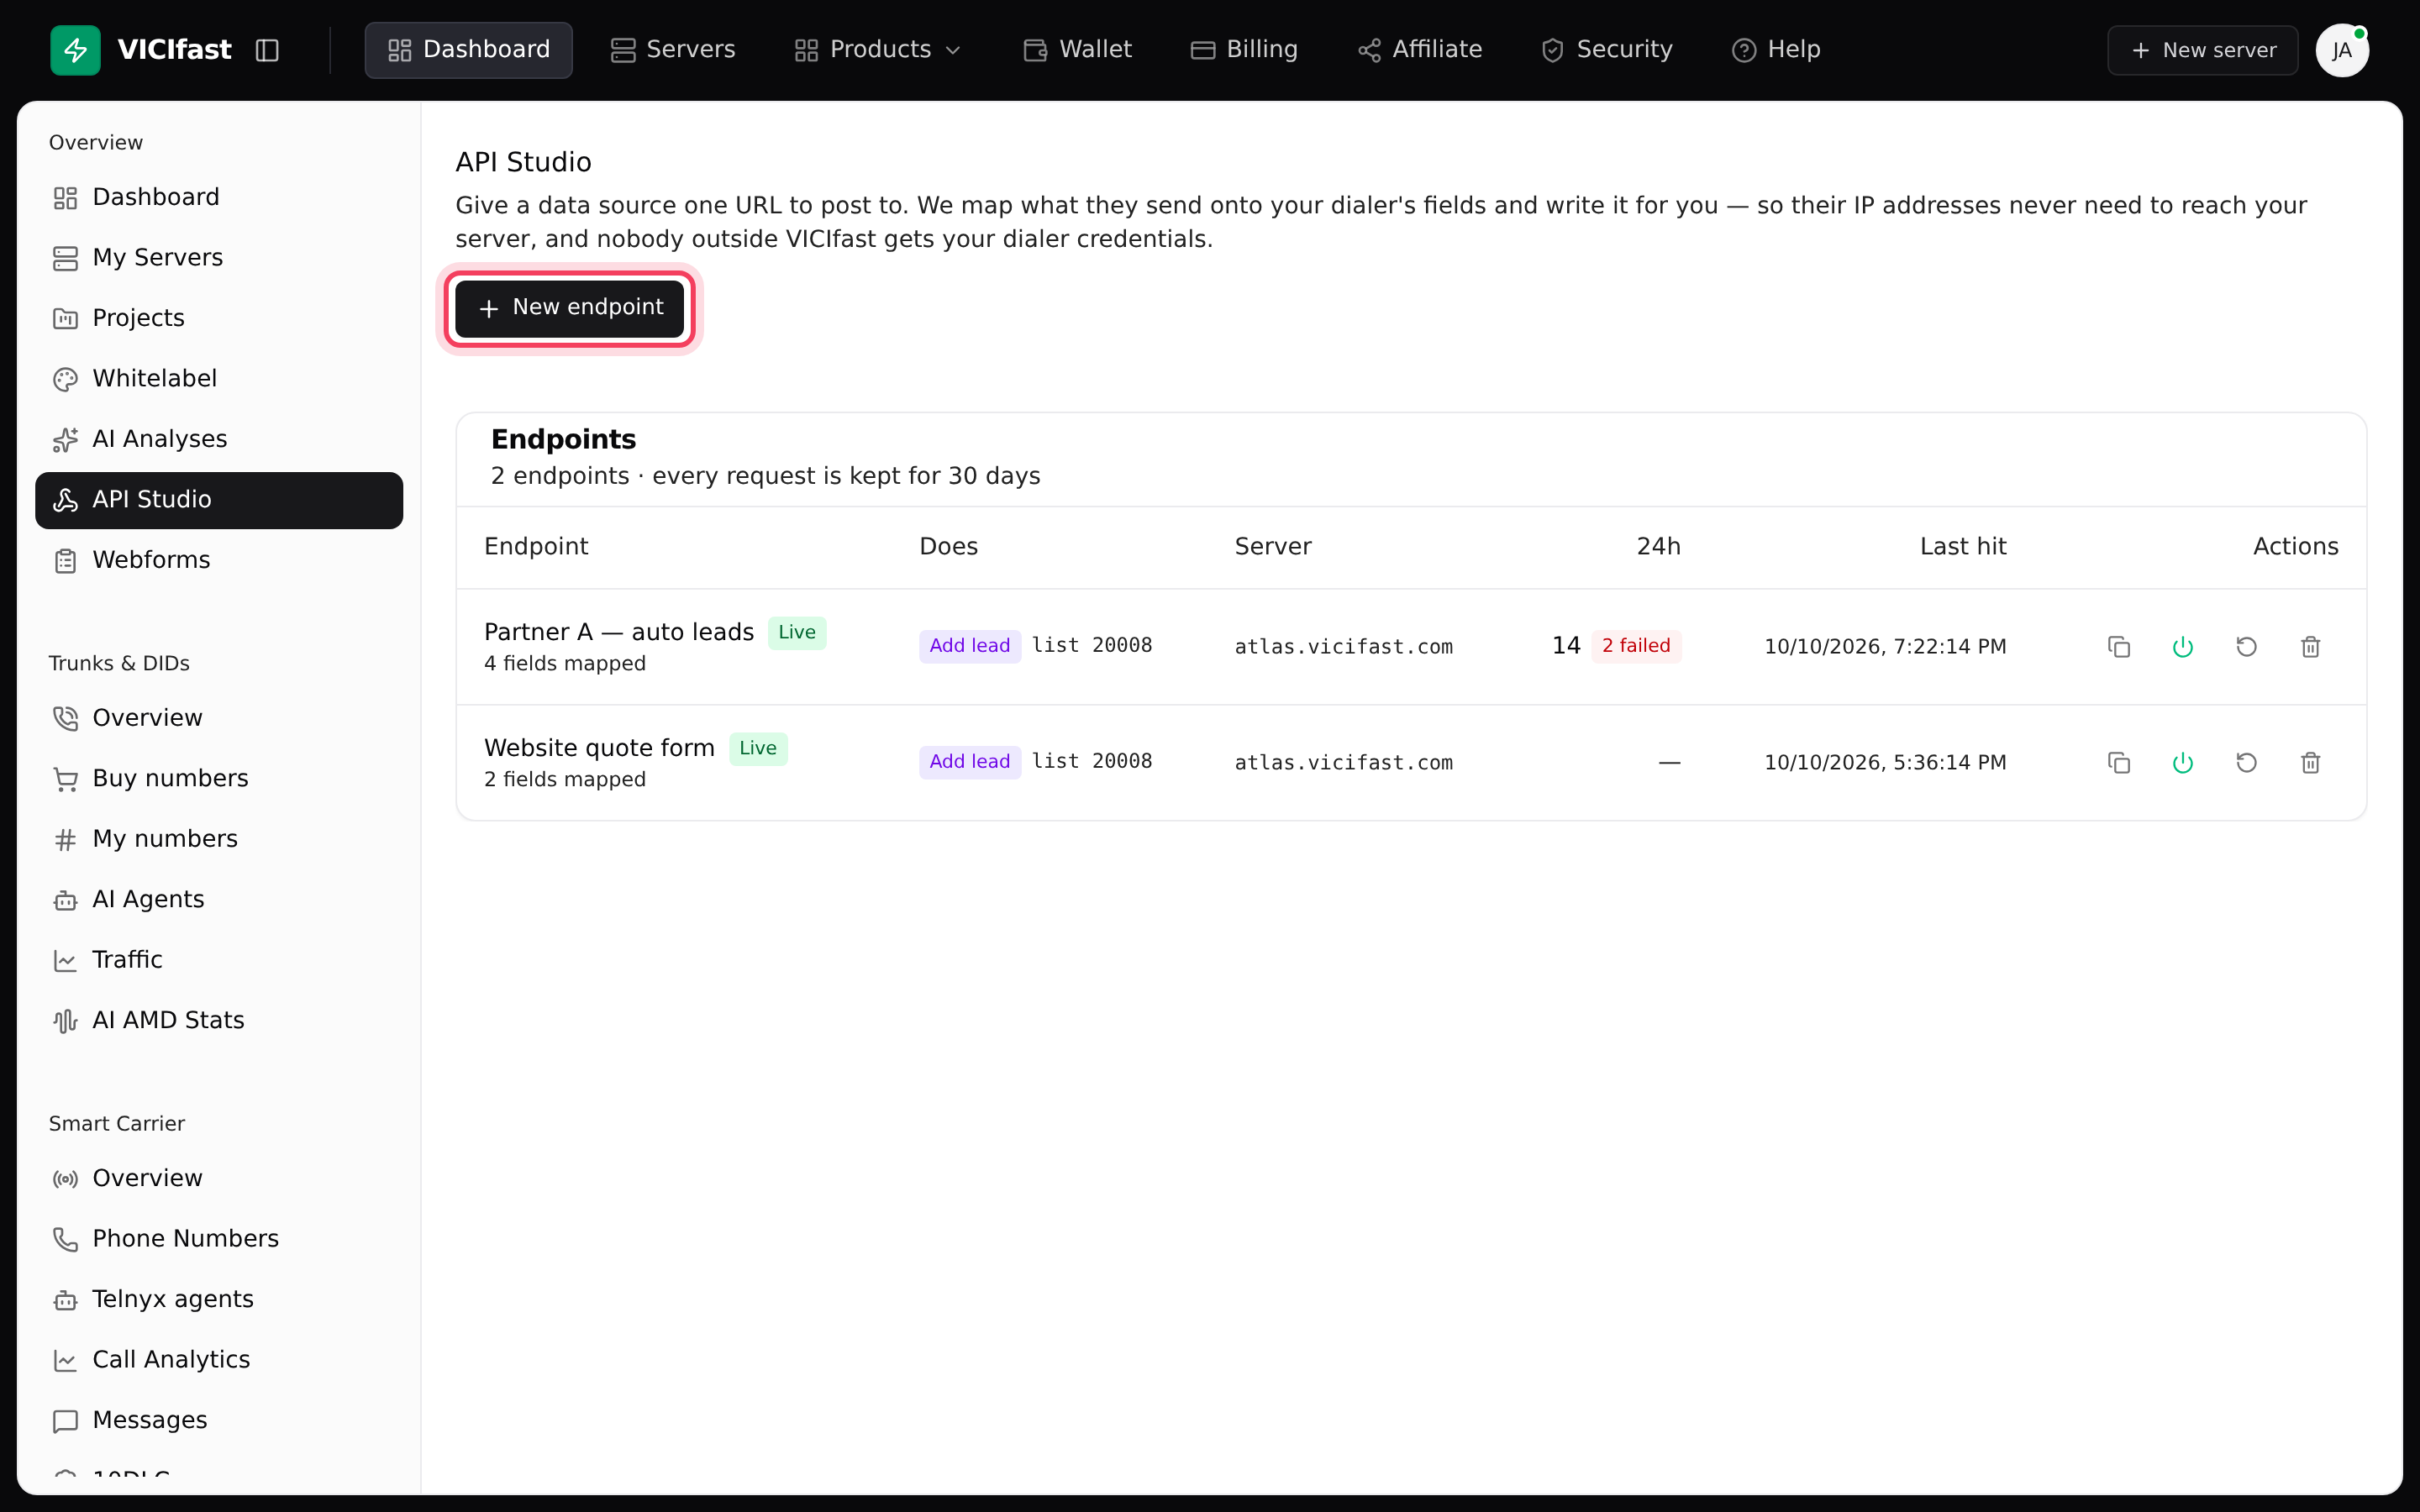Screen dimensions: 2420x1512
Task: Open AI AMD Stats in sidebar
Action: (x=219, y=1021)
